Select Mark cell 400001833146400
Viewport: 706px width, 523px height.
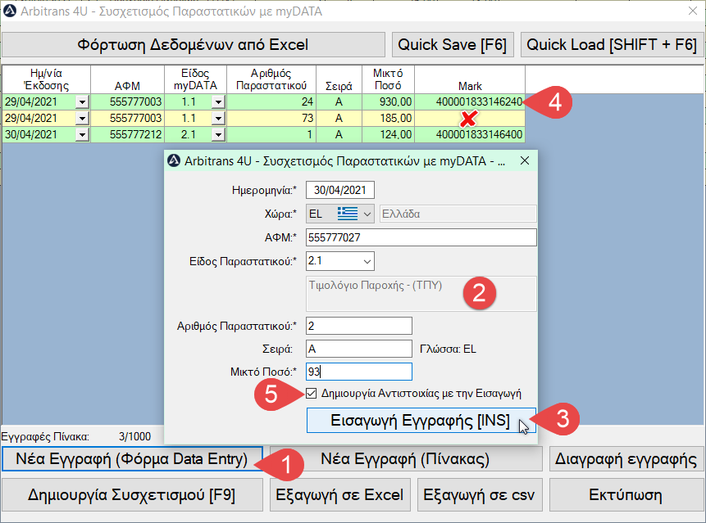pyautogui.click(x=470, y=134)
